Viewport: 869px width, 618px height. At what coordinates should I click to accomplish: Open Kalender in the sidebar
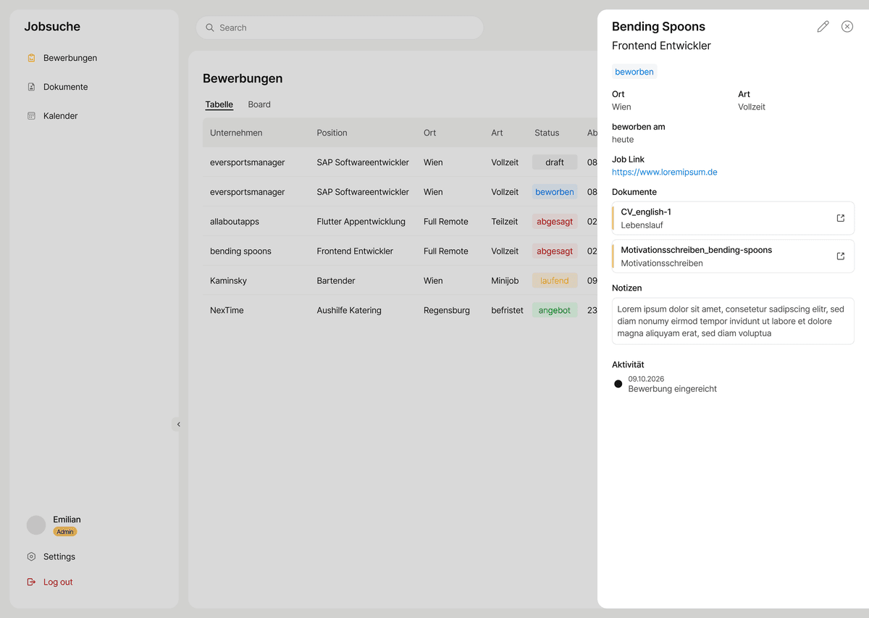point(60,116)
